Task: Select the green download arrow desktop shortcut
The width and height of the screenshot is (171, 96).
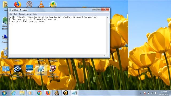Action: tap(53, 4)
